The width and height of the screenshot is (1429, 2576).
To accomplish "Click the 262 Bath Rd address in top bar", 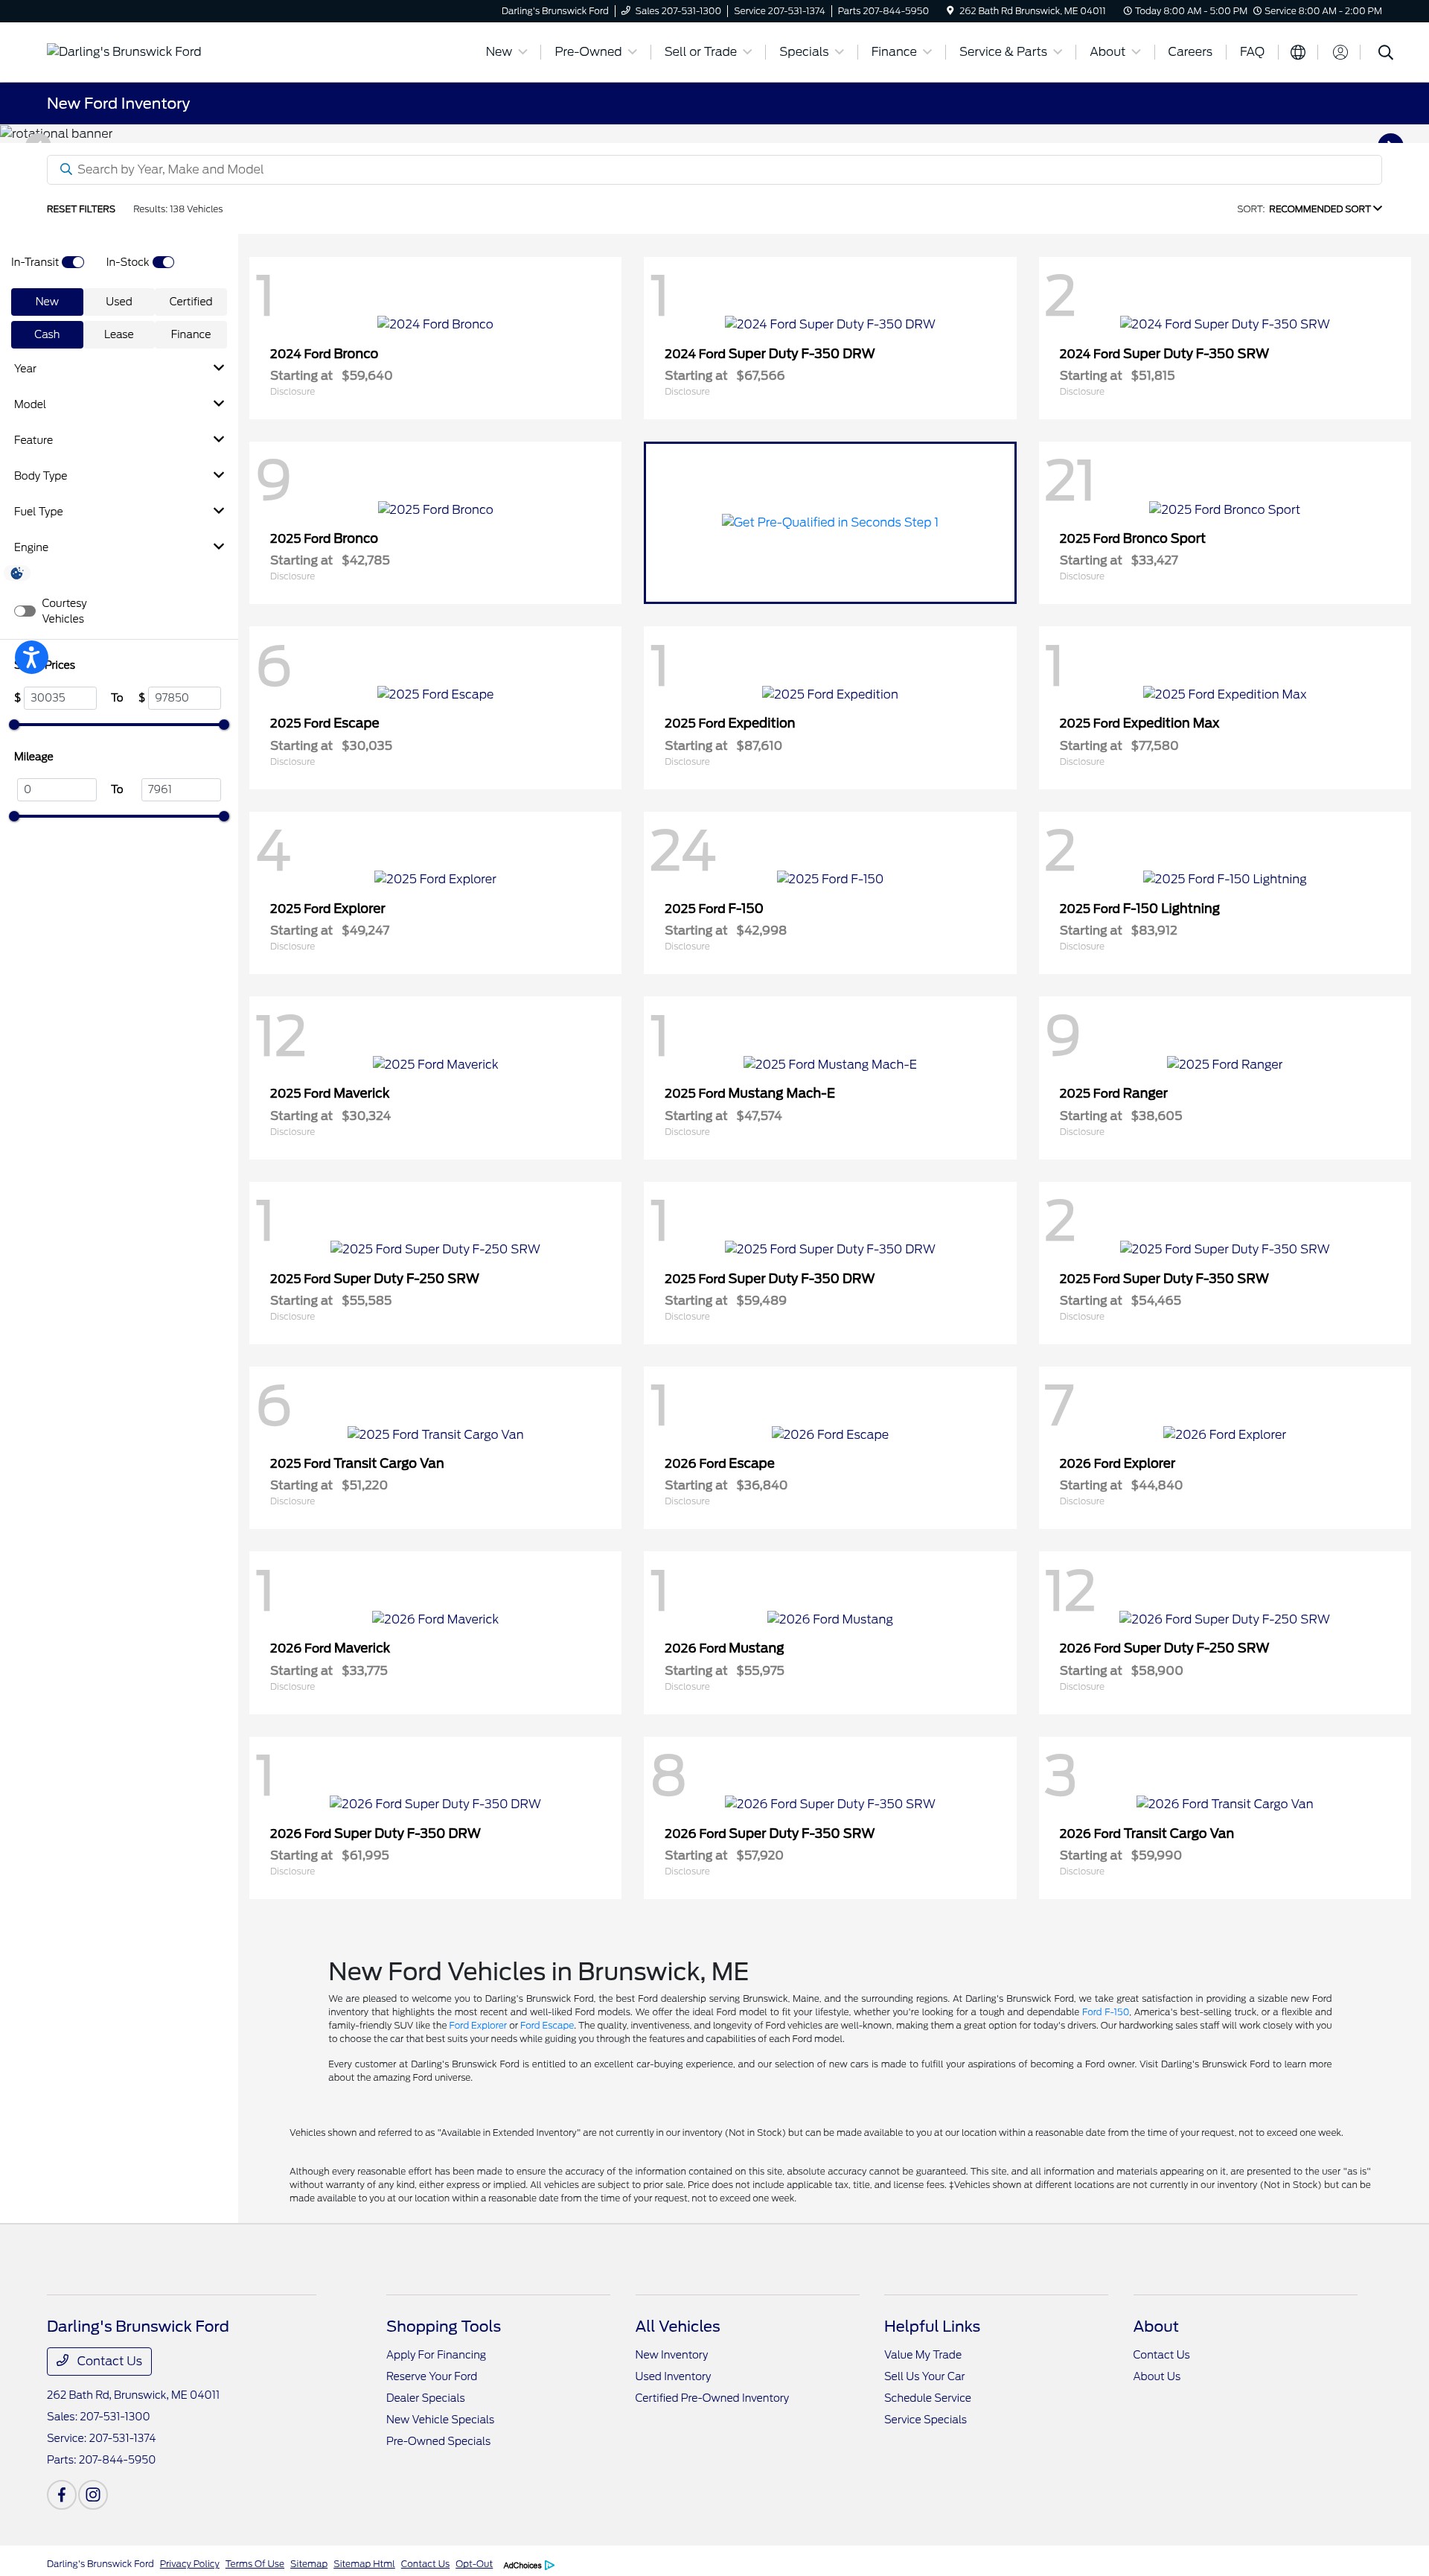I will pos(1026,11).
